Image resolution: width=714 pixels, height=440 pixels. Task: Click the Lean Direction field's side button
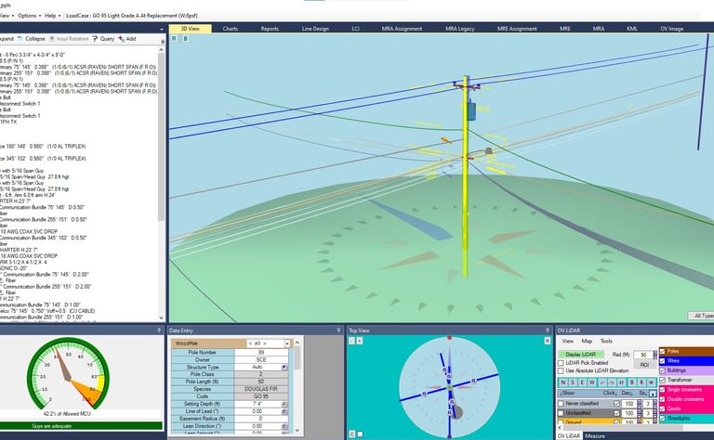point(284,426)
